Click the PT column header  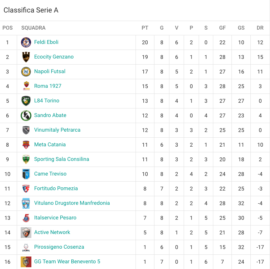point(145,28)
